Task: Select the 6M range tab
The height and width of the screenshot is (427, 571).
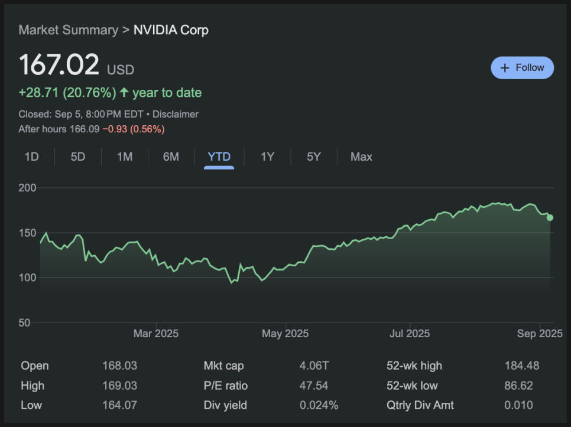Action: (x=171, y=157)
